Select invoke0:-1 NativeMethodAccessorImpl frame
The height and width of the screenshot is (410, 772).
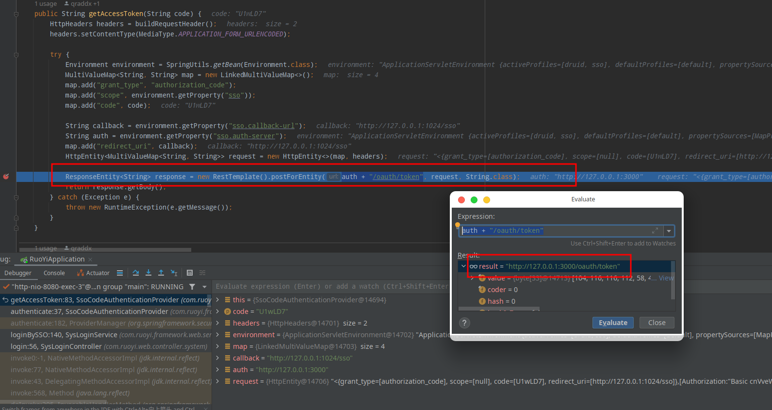106,358
